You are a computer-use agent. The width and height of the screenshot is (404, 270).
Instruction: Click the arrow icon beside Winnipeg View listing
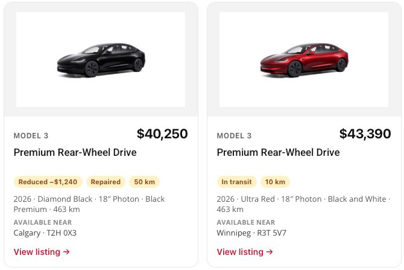point(270,252)
